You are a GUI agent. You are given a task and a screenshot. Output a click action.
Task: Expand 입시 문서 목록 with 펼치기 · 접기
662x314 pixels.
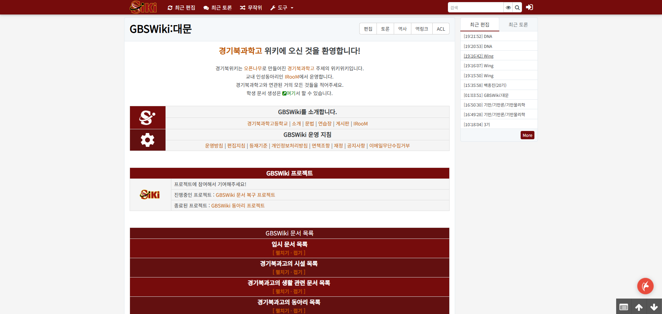pyautogui.click(x=289, y=253)
